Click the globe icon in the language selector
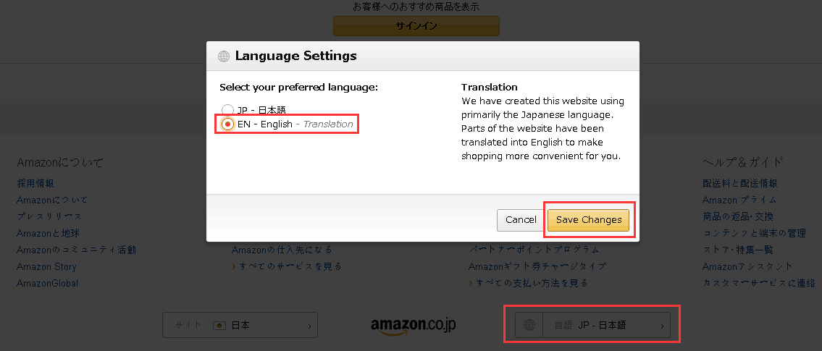 point(529,326)
